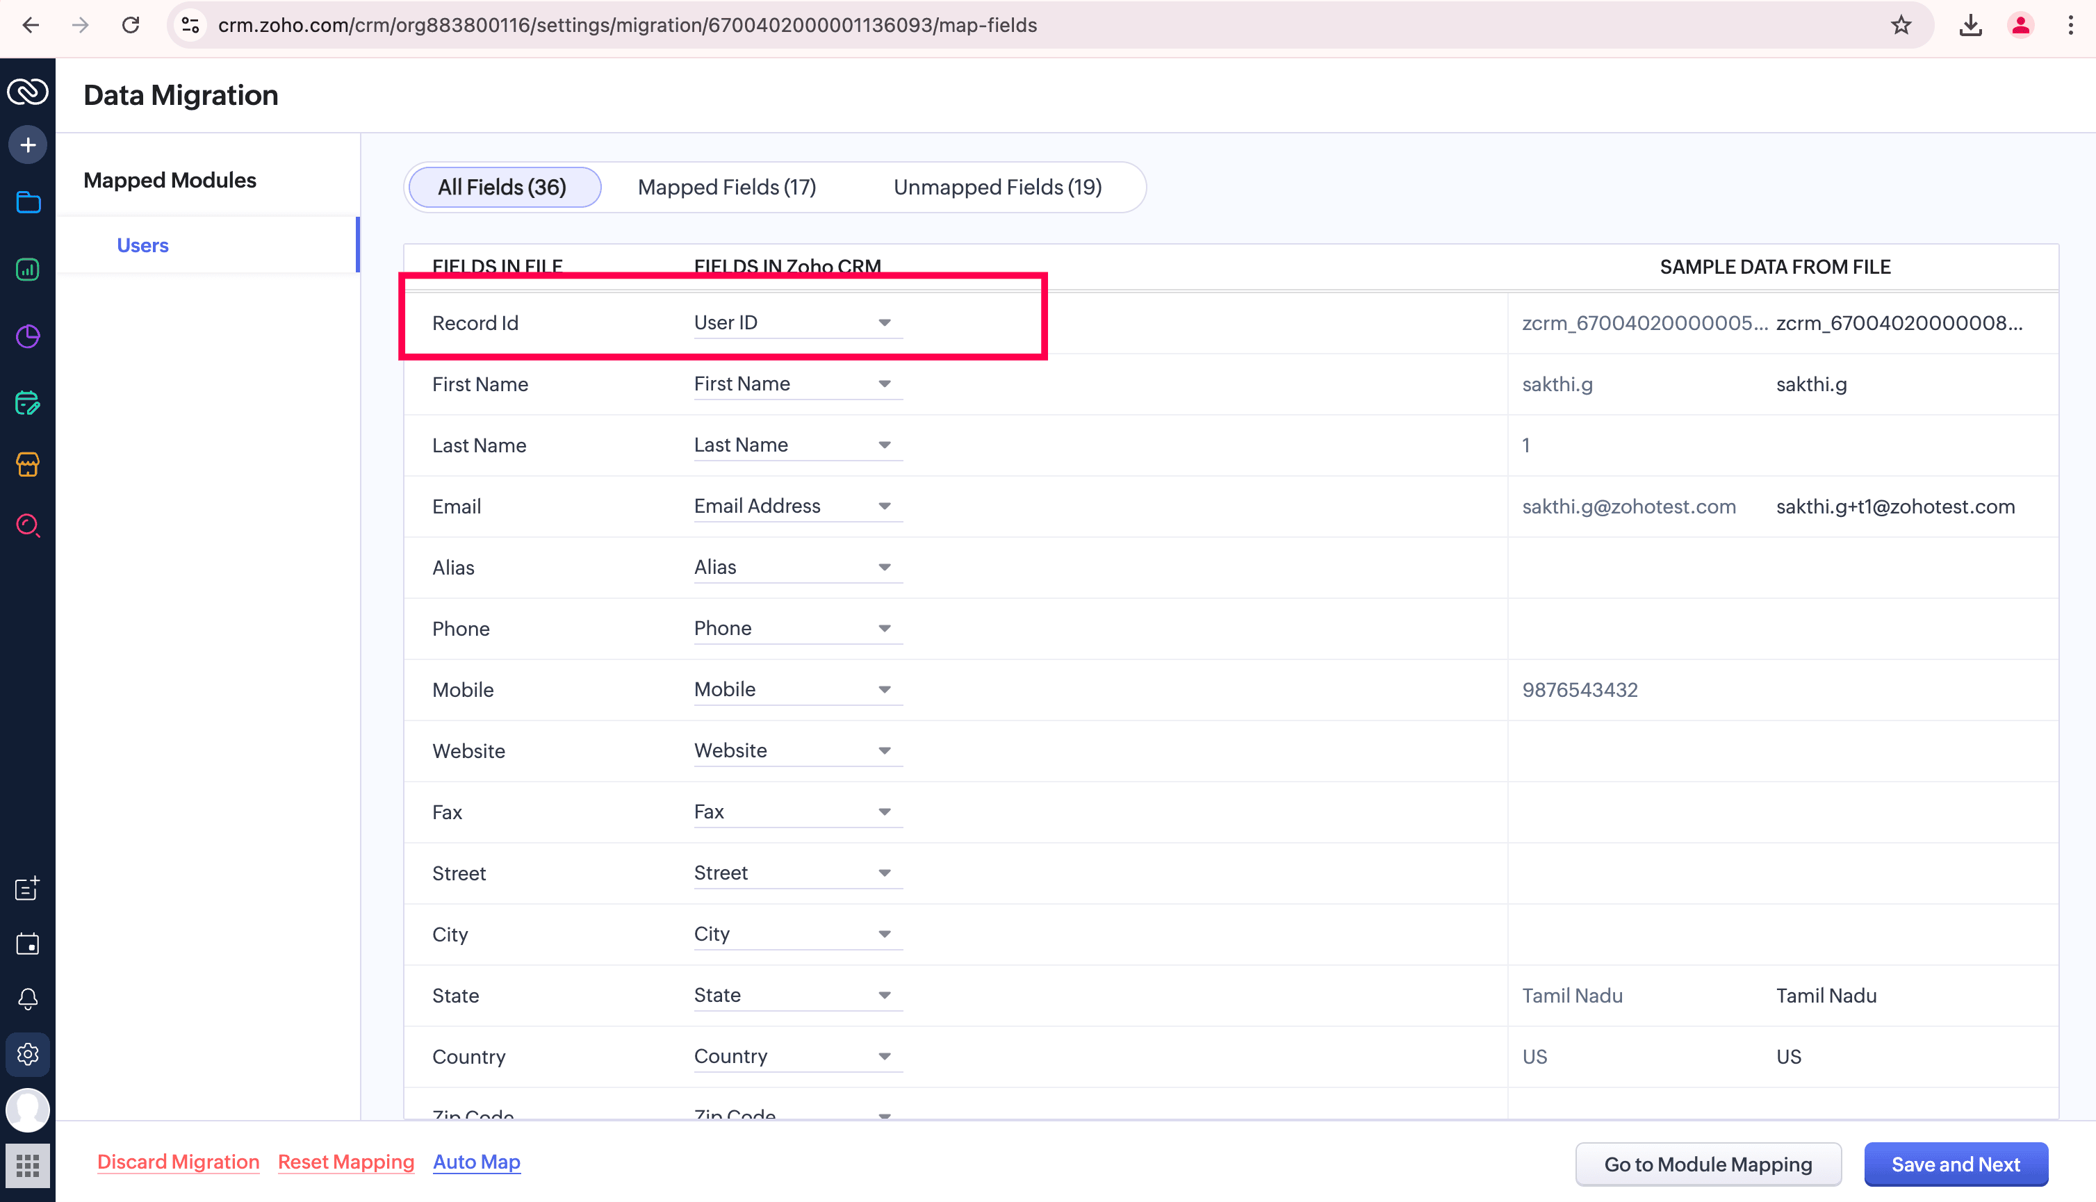
Task: Expand the User ID field dropdown
Action: click(883, 323)
